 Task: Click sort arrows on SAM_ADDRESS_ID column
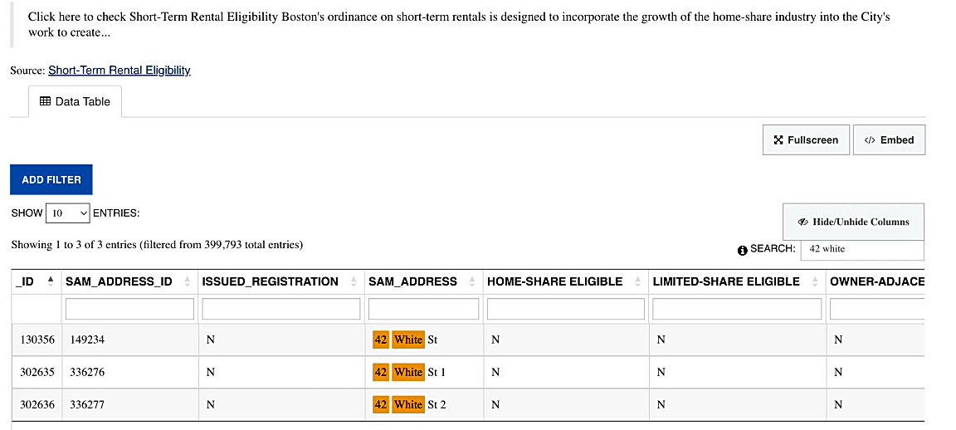188,281
